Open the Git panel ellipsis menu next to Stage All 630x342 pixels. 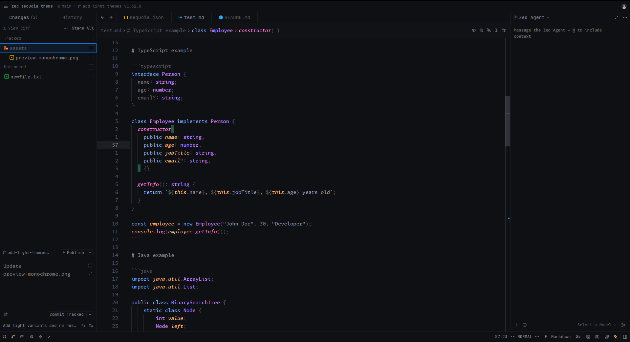click(x=66, y=28)
